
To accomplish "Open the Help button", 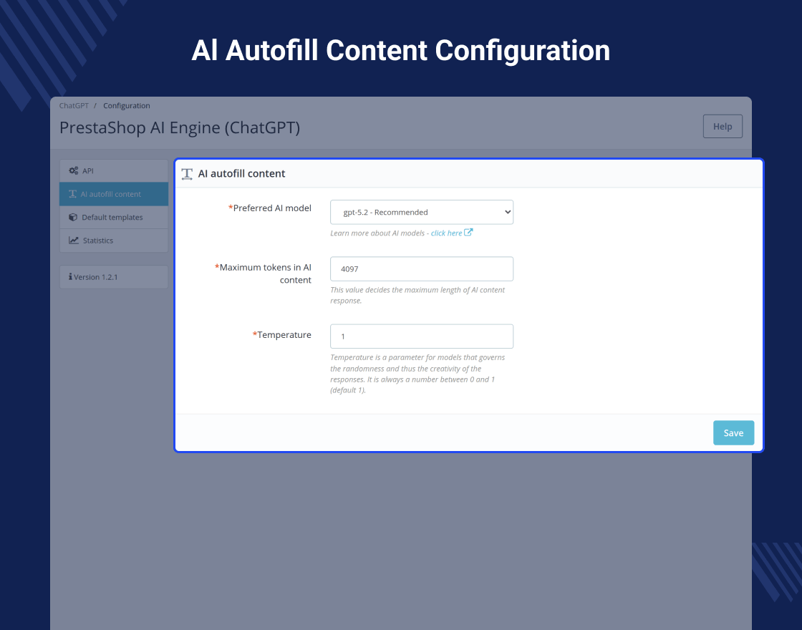I will (x=723, y=126).
